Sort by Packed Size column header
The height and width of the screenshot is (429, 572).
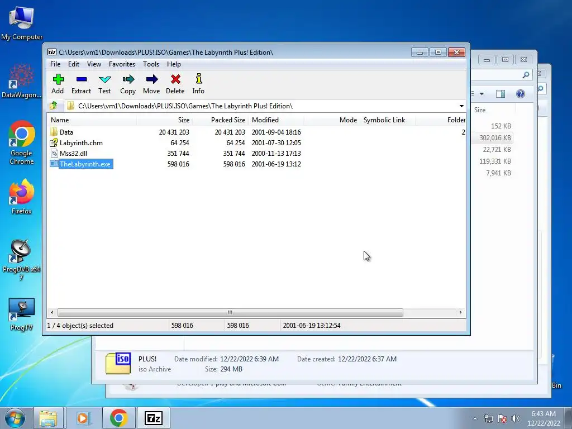220,120
